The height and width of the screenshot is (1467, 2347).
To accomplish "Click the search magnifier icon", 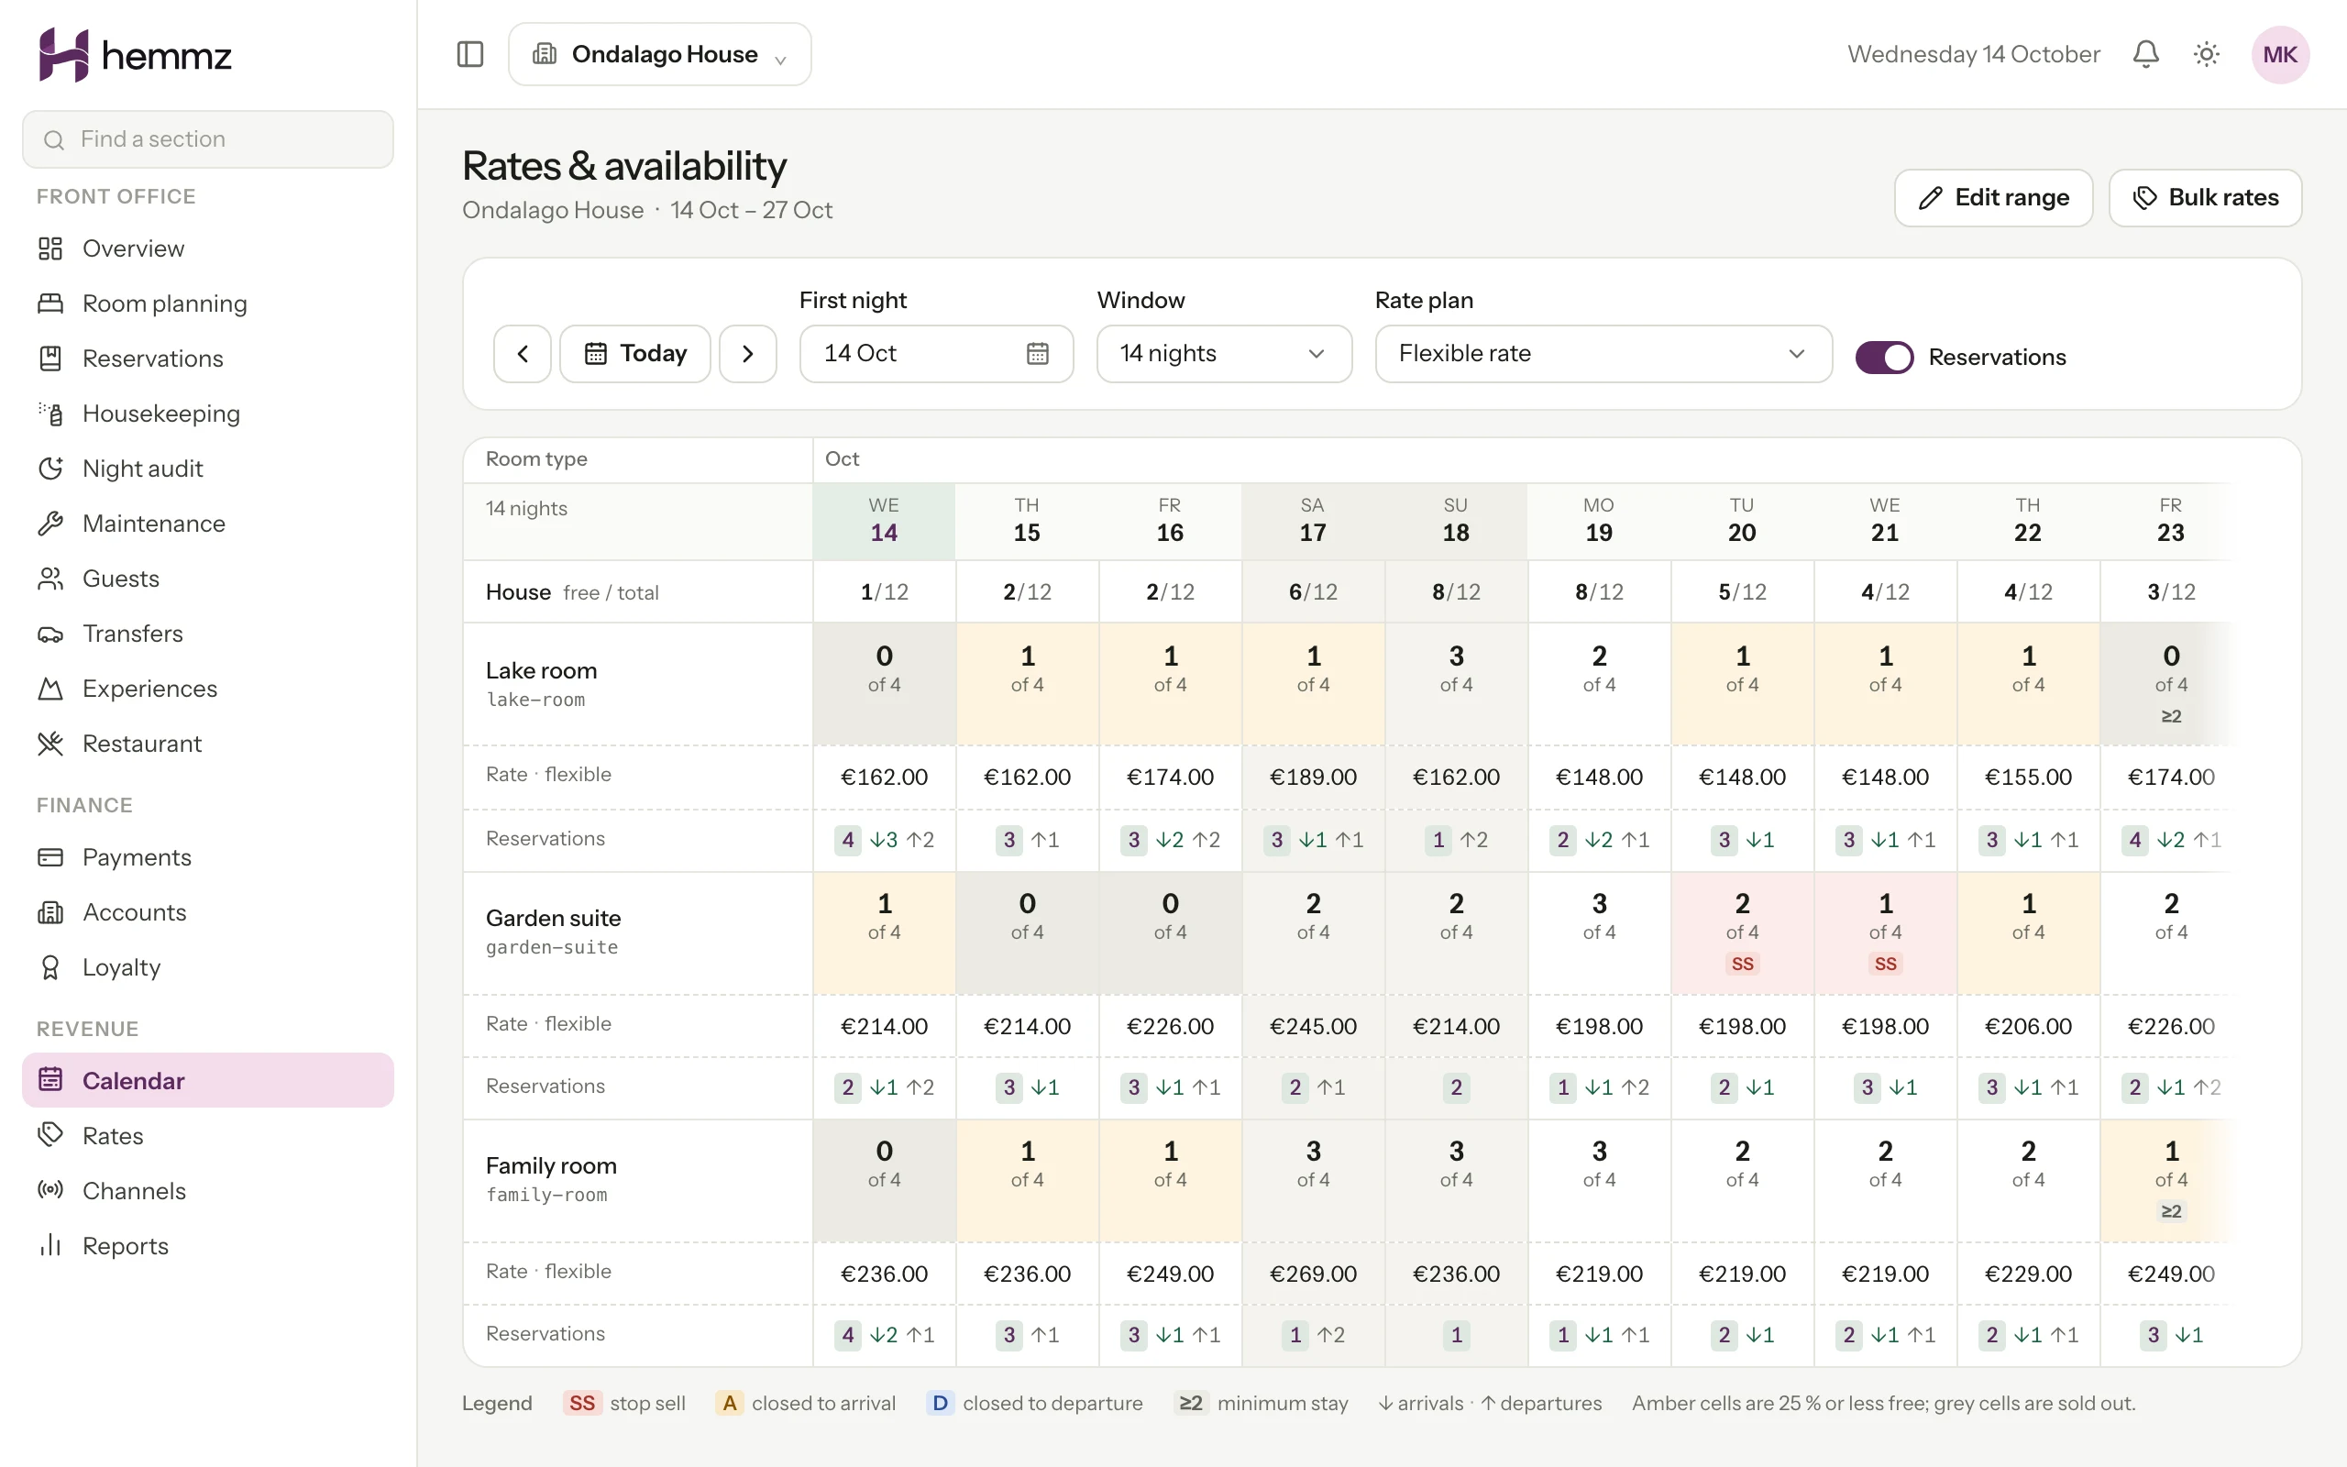I will tap(54, 139).
